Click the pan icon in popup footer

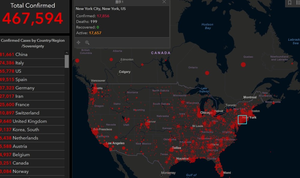[78, 42]
